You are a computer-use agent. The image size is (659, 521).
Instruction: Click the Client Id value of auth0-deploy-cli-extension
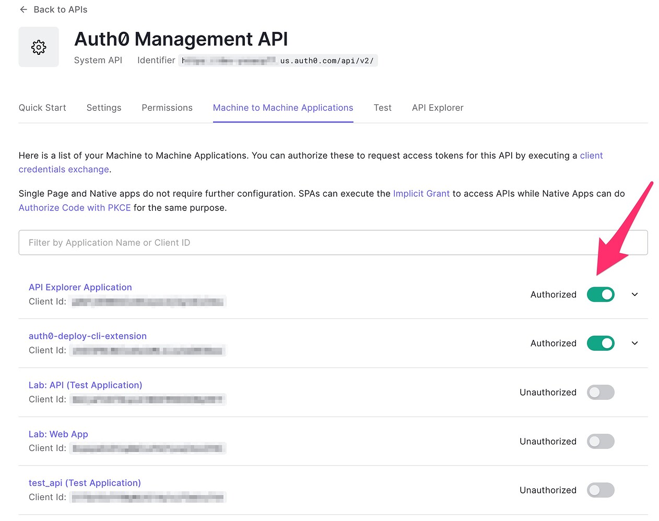pyautogui.click(x=148, y=351)
